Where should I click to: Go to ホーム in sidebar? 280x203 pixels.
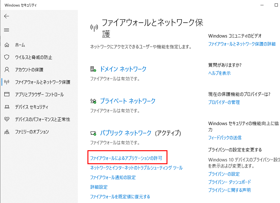[20, 45]
